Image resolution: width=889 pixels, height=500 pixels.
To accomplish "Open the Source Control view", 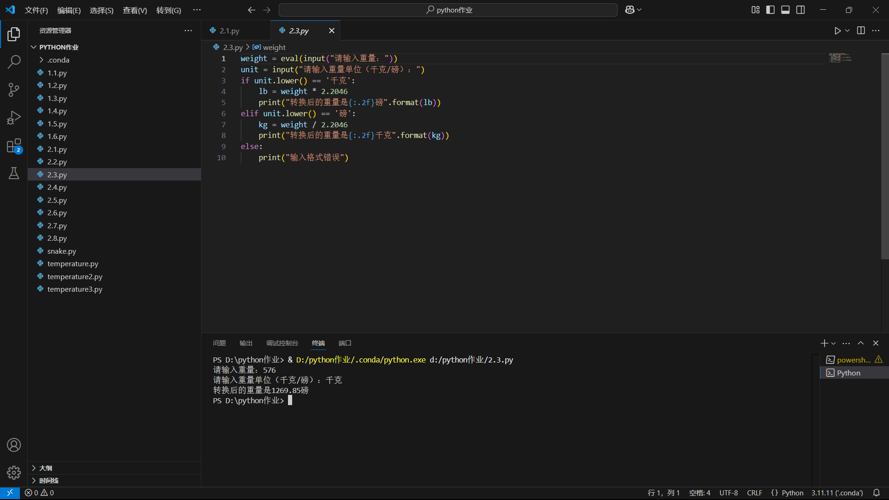I will [x=14, y=90].
